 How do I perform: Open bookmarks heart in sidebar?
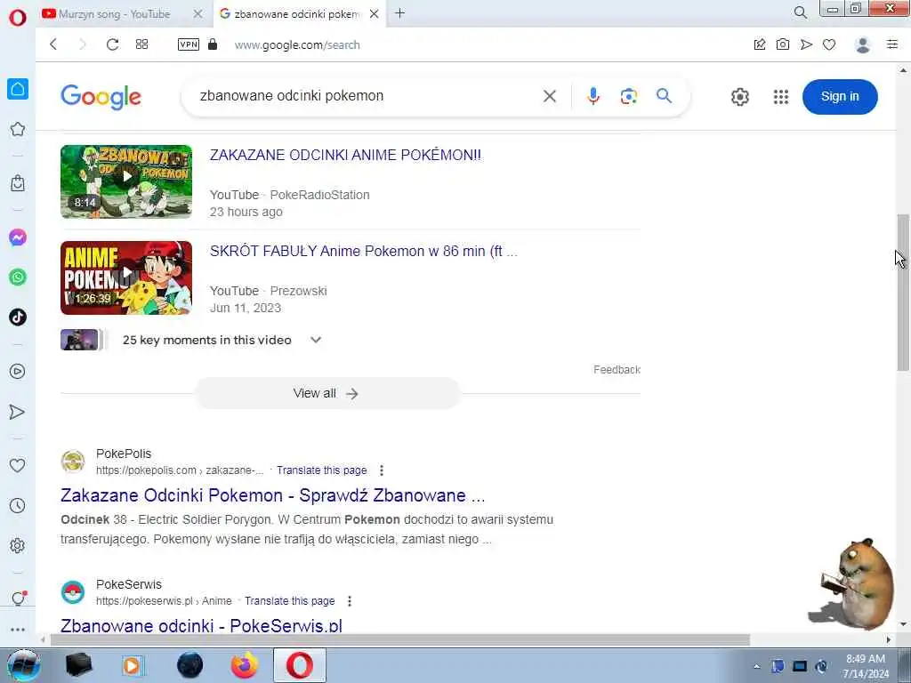point(18,465)
